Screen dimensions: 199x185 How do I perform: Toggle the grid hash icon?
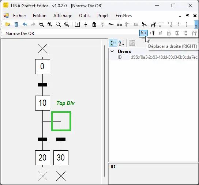coord(161,33)
